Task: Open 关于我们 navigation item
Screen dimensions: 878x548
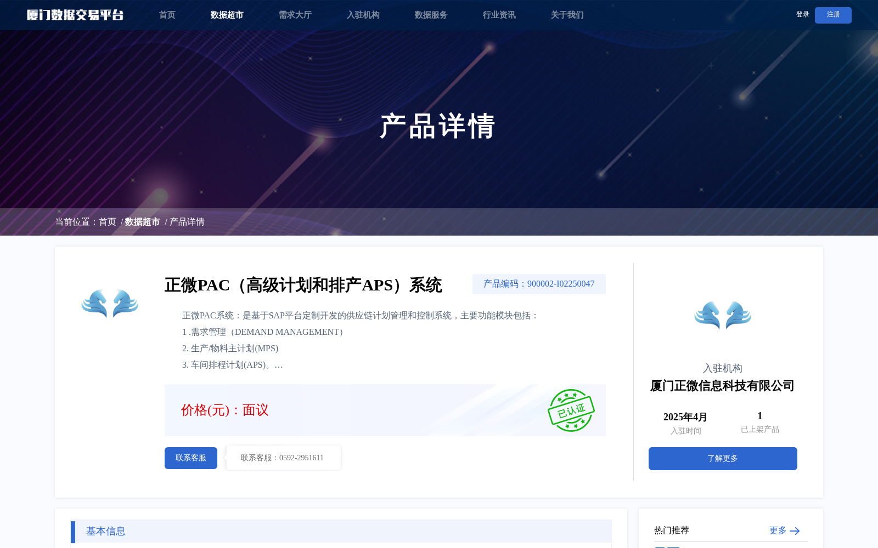Action: (x=567, y=15)
